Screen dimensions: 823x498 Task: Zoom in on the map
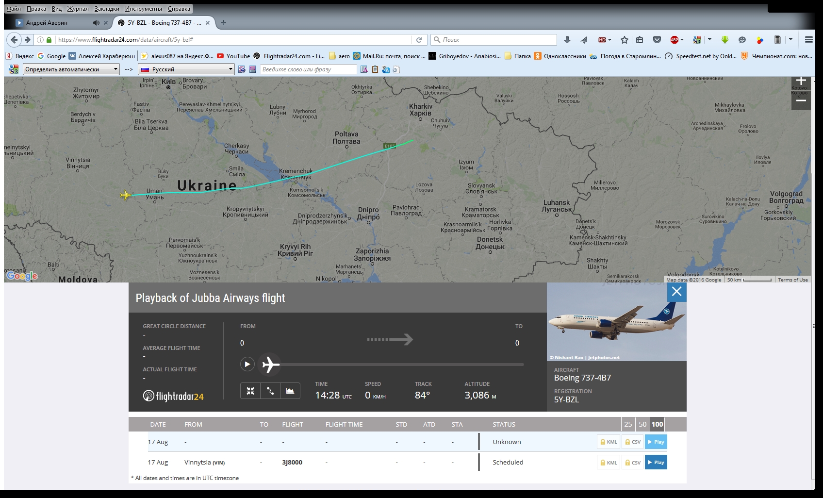tap(801, 81)
